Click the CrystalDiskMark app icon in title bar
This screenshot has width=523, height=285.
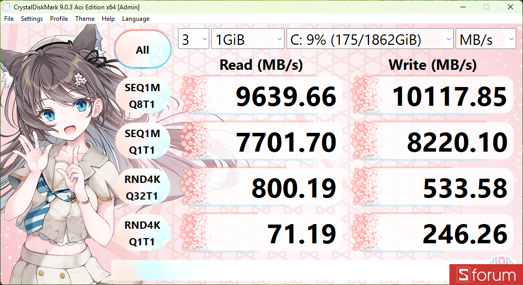6,7
